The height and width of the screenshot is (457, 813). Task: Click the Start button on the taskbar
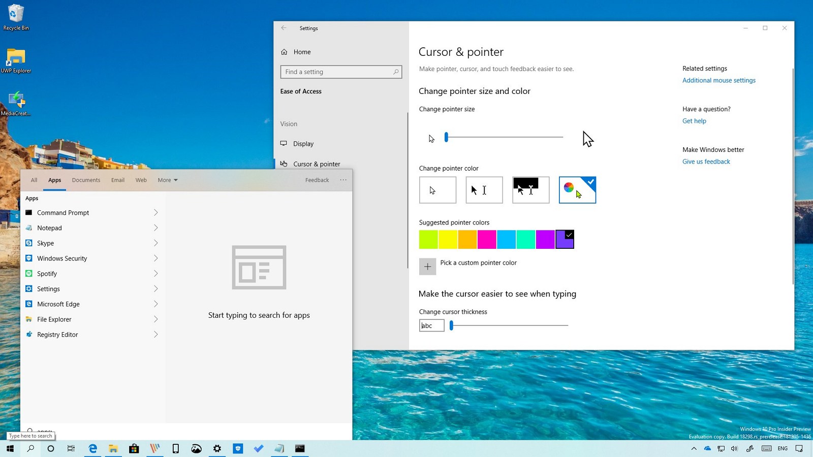click(10, 448)
